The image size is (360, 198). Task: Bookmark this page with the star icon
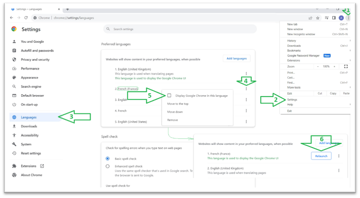[x=318, y=18]
